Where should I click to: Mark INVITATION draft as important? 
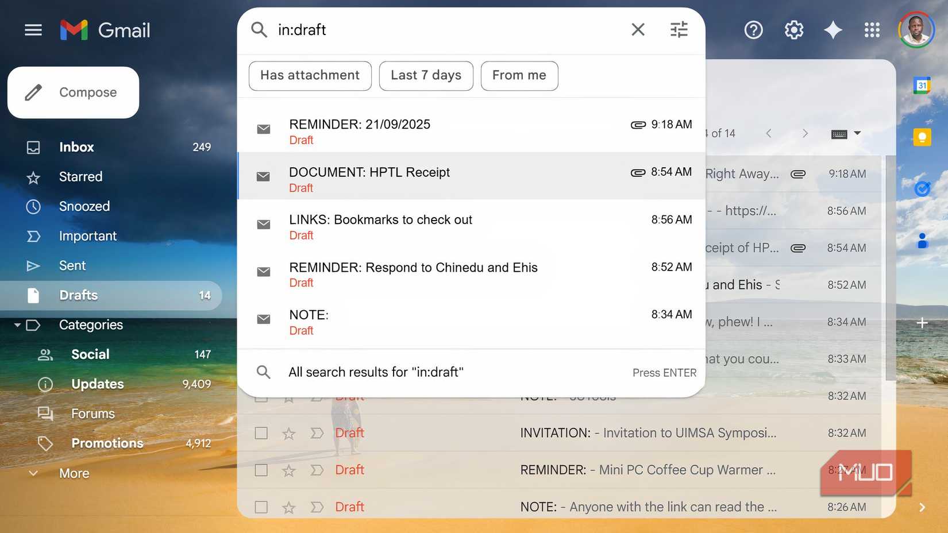coord(317,433)
